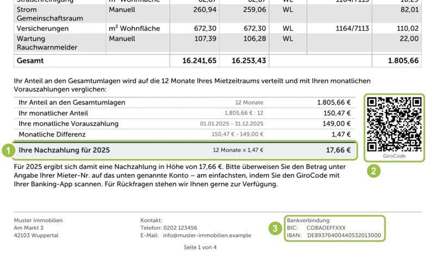Click 'WL' in the Versicherungen row
Viewport: 435px width, 271px height.
tap(288, 29)
